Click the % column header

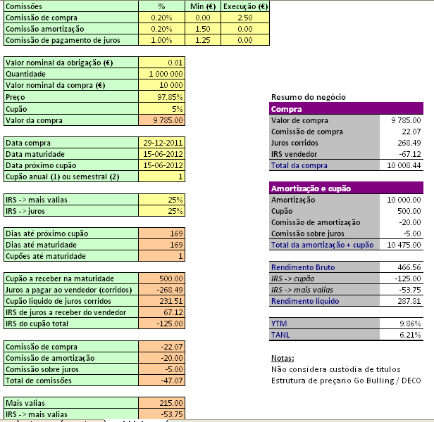[161, 6]
